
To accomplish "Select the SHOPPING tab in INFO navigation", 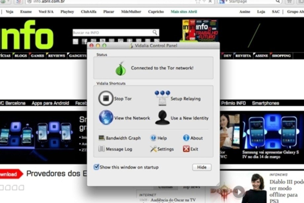I will pyautogui.click(x=281, y=56).
